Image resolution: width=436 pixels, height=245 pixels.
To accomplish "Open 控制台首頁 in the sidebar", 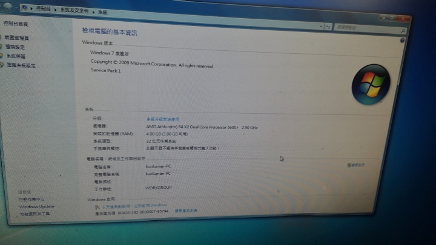I will pos(16,24).
